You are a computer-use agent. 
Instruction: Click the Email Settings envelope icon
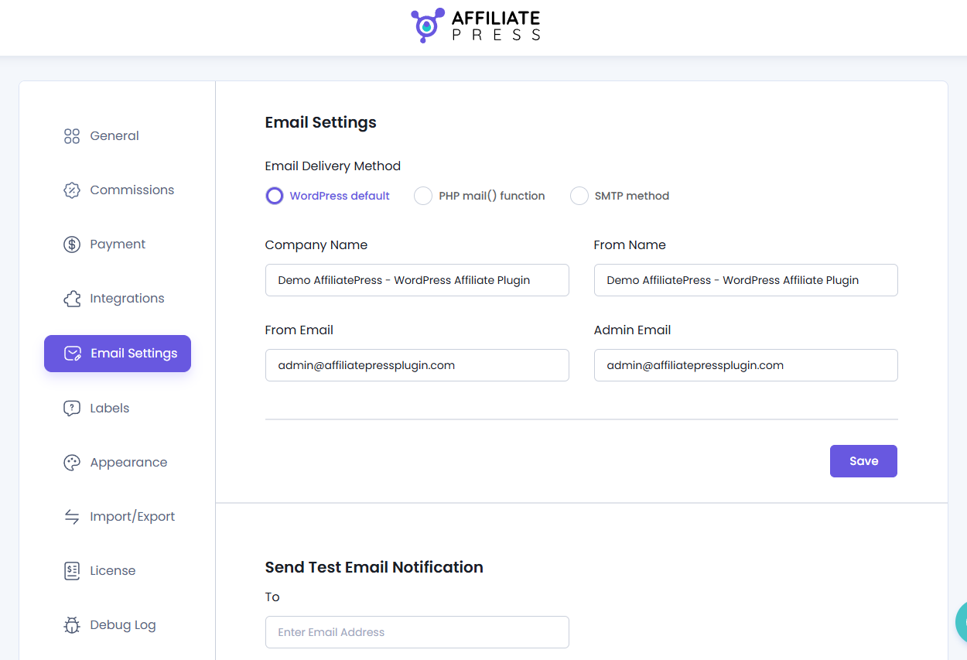click(72, 354)
